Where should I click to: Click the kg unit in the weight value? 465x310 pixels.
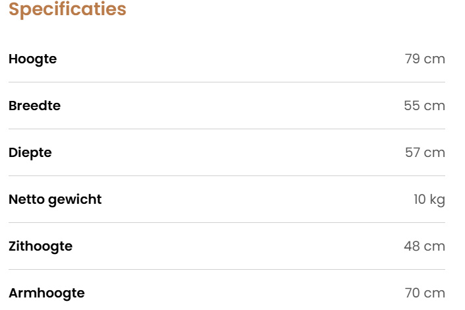pos(437,199)
